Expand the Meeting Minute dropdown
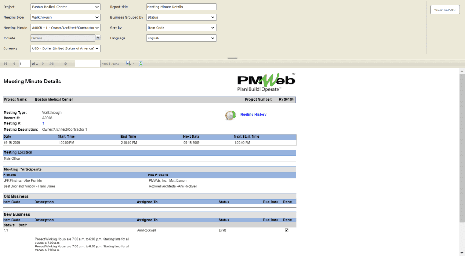The height and width of the screenshot is (261, 465). pyautogui.click(x=65, y=28)
